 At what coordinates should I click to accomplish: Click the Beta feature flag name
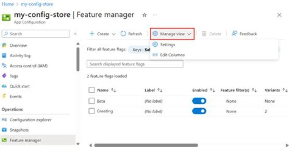[101, 101]
